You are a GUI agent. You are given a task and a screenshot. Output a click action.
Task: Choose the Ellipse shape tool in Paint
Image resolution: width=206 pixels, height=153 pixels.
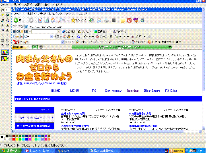[x=2, y=45]
